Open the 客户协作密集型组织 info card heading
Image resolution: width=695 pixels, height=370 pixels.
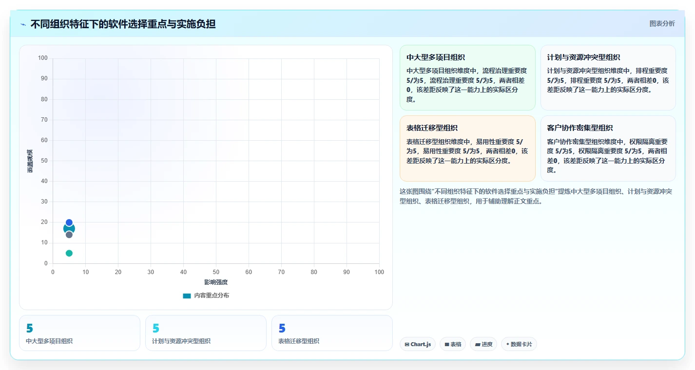(579, 128)
